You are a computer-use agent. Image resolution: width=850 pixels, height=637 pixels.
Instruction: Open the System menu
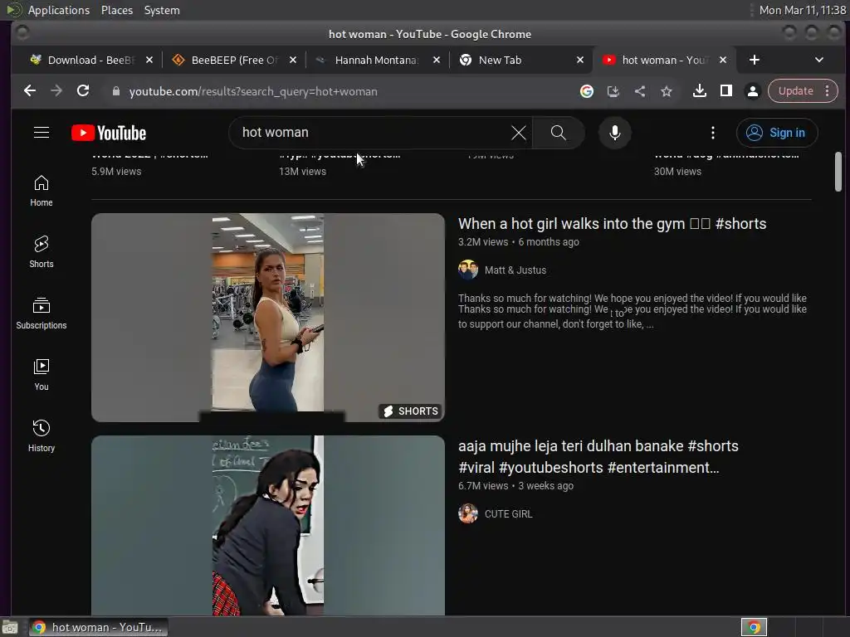click(x=162, y=10)
